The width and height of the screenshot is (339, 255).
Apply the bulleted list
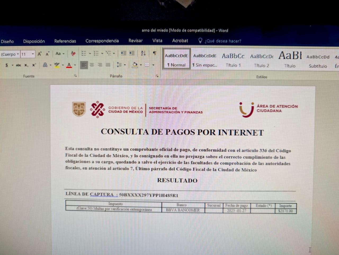[84, 53]
